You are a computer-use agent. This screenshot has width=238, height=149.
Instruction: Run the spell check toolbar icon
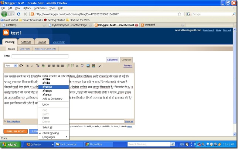tap(82, 66)
